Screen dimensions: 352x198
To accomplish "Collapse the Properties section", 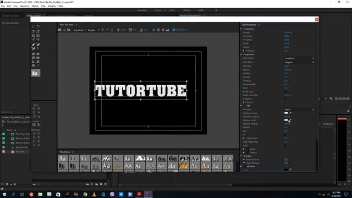I will point(241,54).
